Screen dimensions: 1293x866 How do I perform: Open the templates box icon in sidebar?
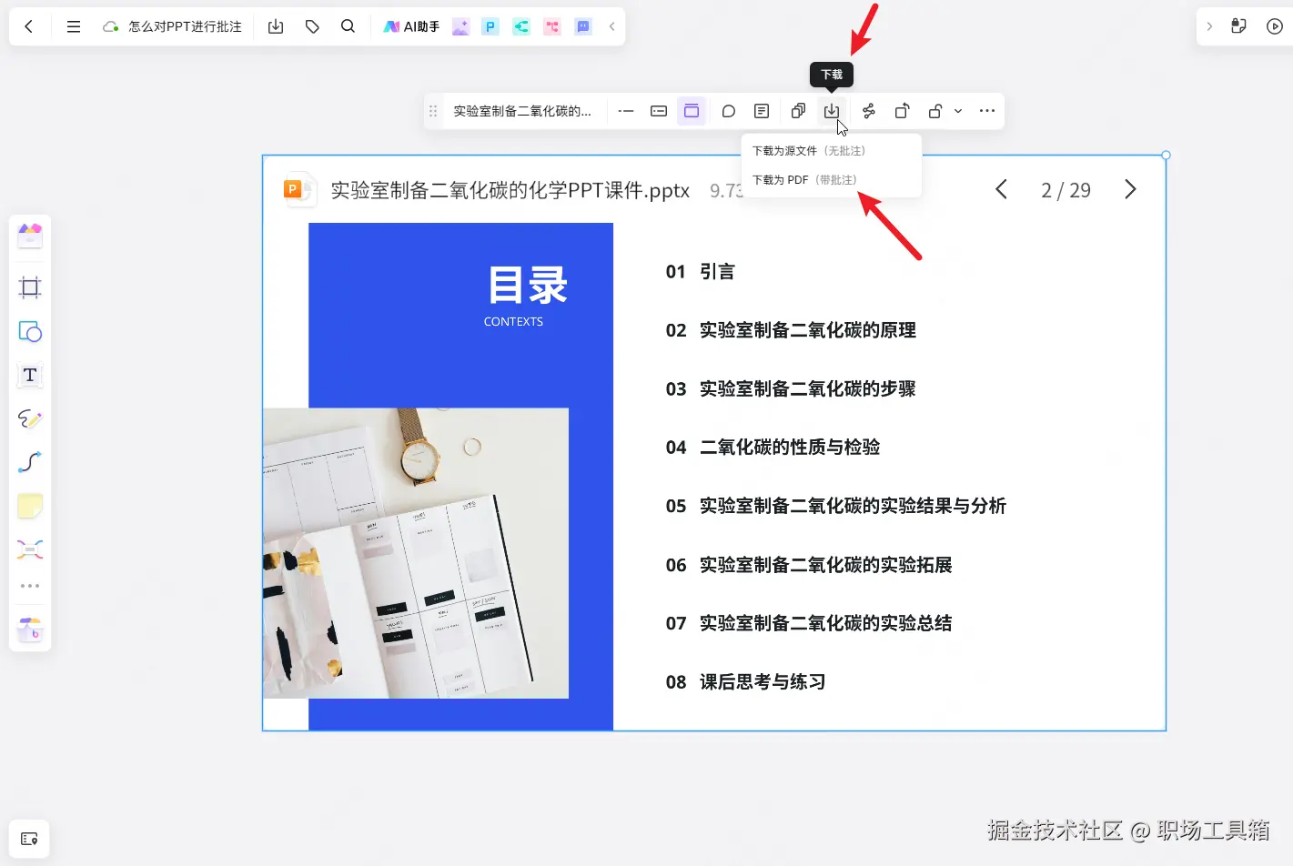point(30,236)
